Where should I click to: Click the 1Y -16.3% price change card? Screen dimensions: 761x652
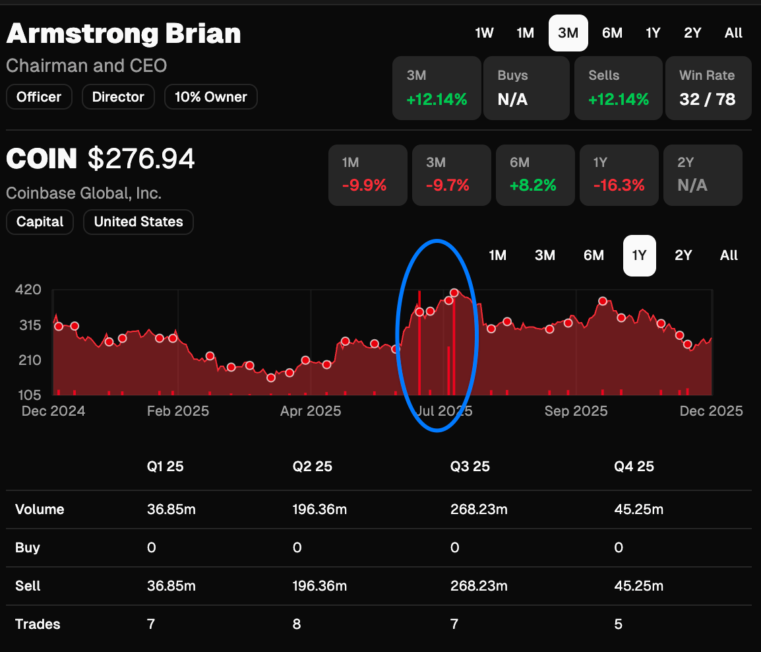pyautogui.click(x=619, y=175)
